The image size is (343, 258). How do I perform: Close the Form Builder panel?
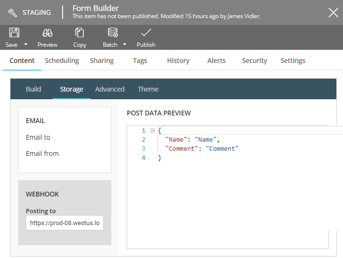click(333, 12)
